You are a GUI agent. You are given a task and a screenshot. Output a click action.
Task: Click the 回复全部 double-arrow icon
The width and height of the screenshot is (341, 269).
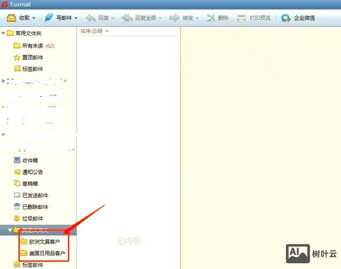tap(127, 18)
